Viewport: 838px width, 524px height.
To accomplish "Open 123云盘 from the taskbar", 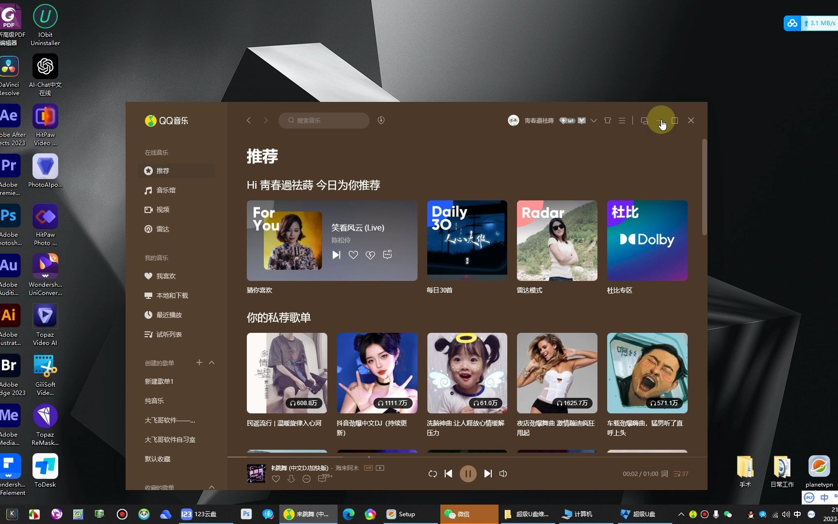I will (206, 514).
